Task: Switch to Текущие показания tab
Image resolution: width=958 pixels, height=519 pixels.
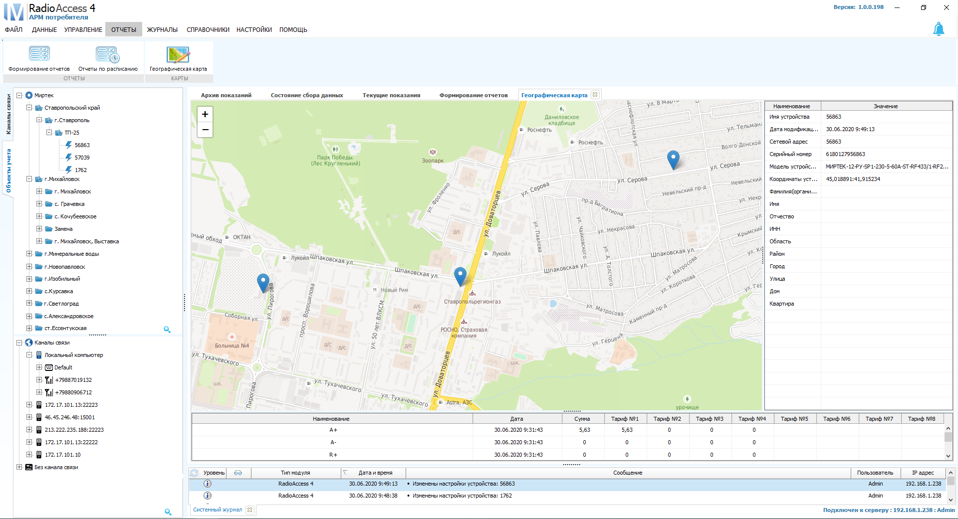Action: (391, 95)
